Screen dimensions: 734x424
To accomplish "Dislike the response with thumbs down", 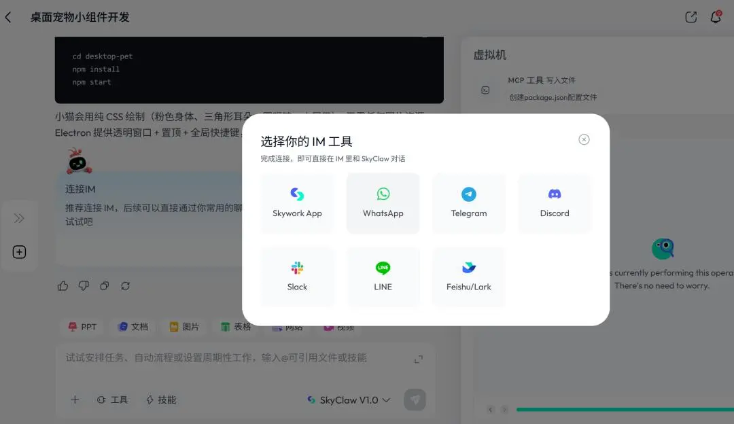I will [x=84, y=285].
